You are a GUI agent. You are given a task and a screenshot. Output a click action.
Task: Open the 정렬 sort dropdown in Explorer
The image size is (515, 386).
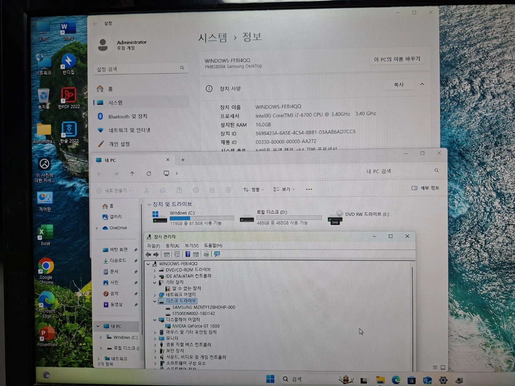pyautogui.click(x=254, y=189)
